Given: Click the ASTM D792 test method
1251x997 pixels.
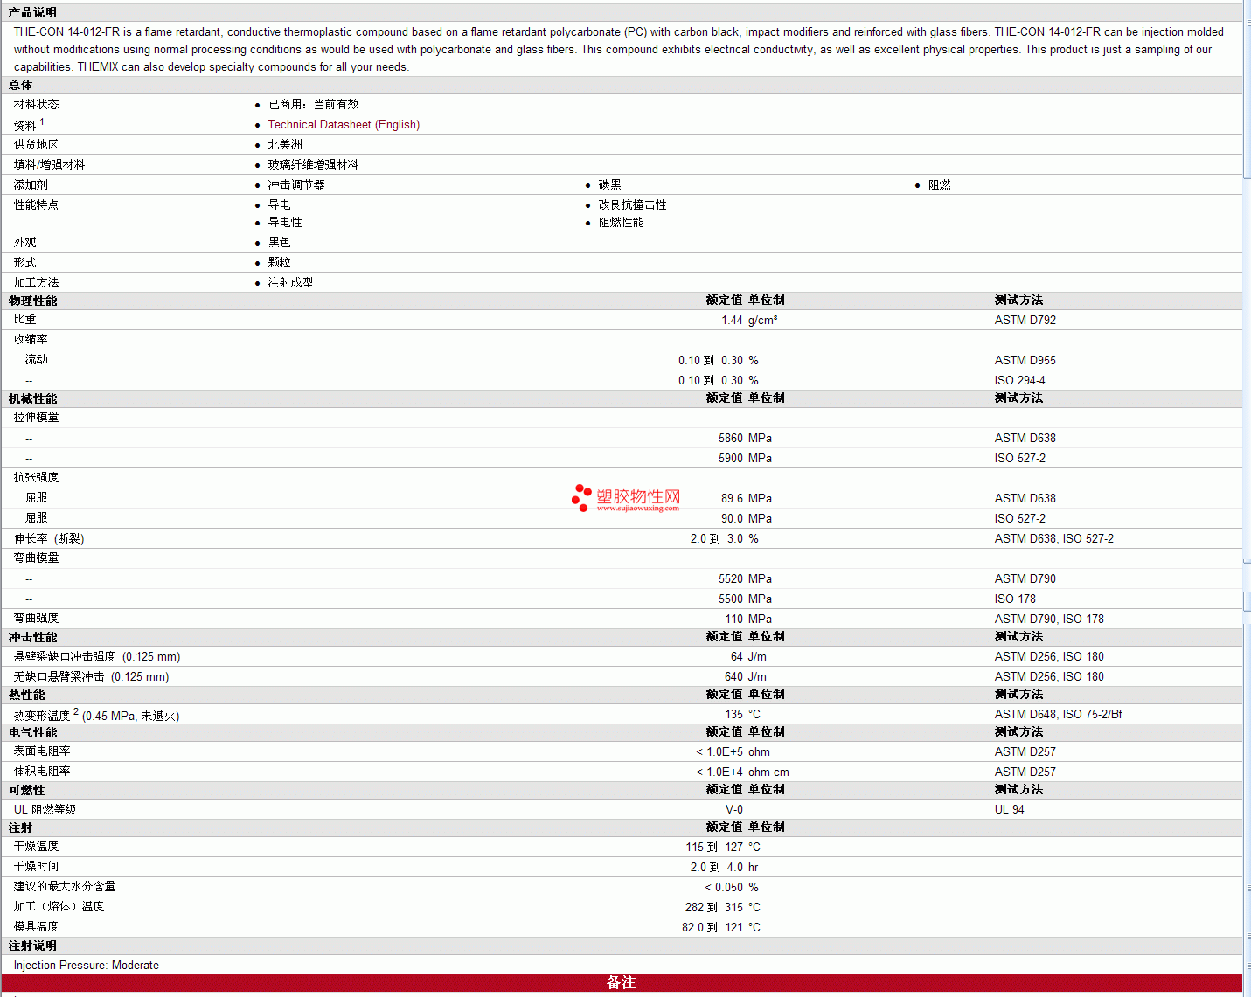Looking at the screenshot, I should pos(1025,320).
